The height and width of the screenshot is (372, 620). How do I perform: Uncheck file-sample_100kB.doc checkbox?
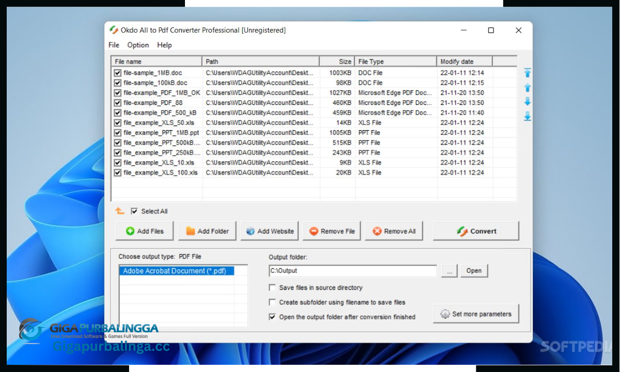pos(118,83)
